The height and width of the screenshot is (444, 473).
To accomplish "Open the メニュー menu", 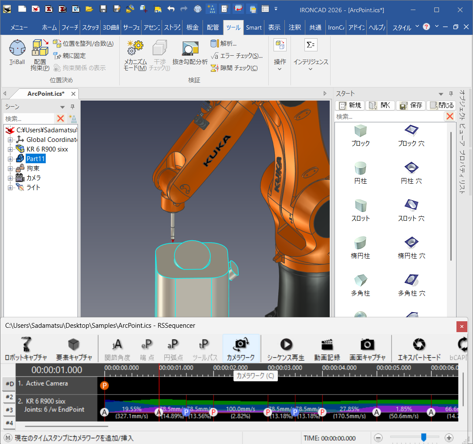I will click(19, 27).
